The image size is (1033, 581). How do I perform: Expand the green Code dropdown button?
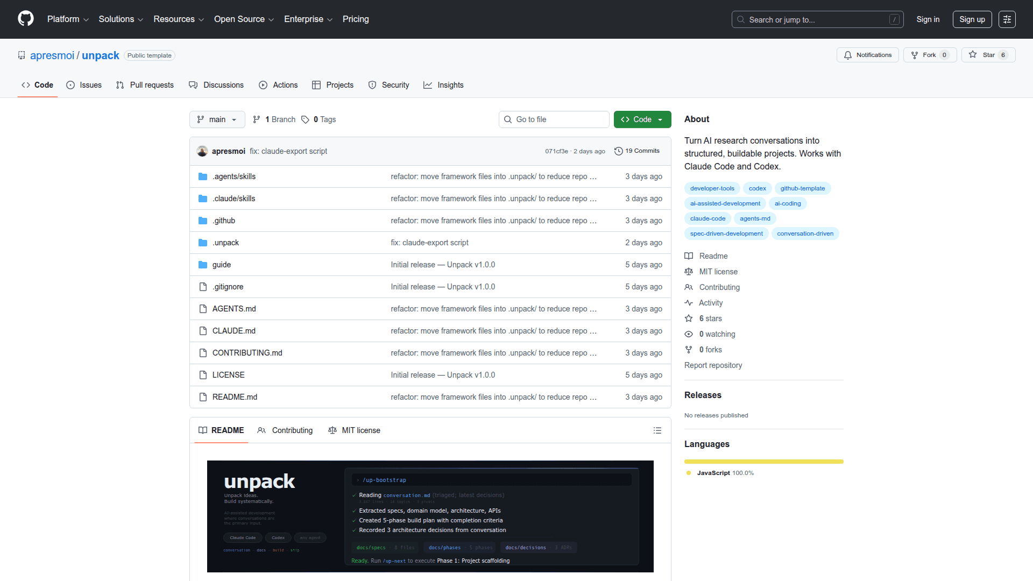coord(642,119)
